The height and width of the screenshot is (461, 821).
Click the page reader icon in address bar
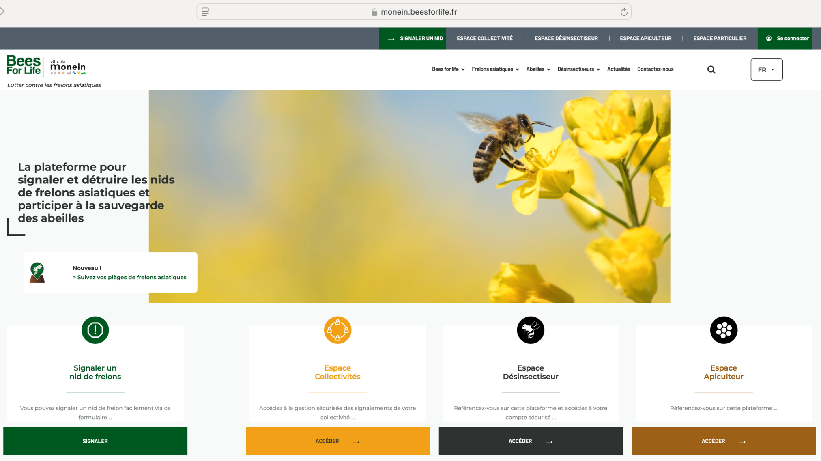(205, 12)
